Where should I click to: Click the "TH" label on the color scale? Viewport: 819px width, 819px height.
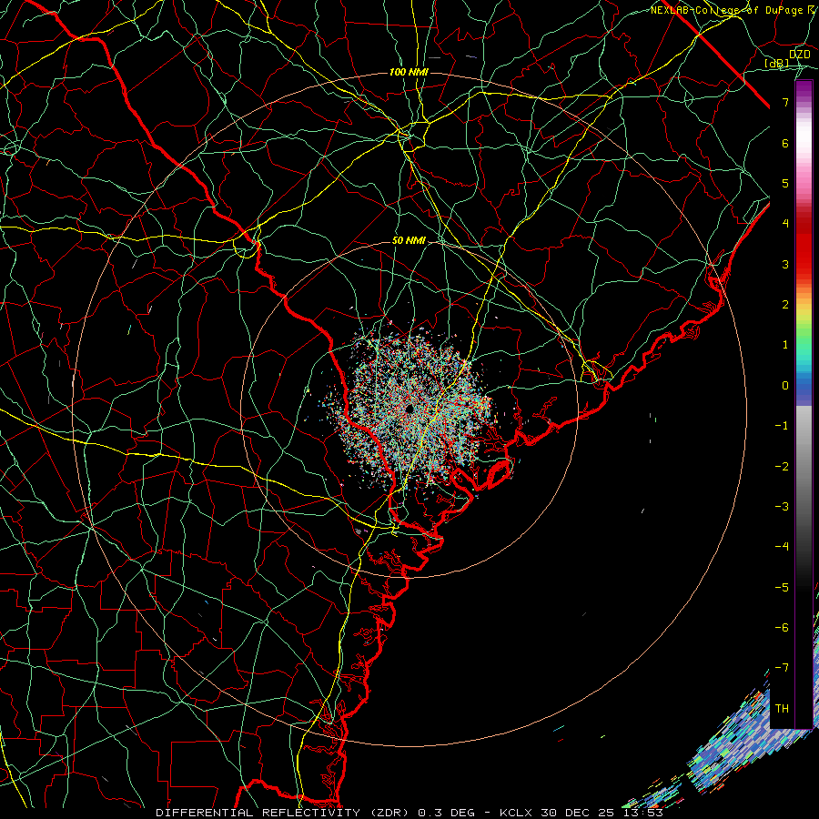pyautogui.click(x=782, y=709)
